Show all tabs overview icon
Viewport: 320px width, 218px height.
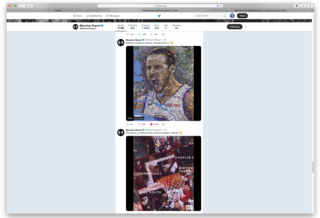coord(310,6)
